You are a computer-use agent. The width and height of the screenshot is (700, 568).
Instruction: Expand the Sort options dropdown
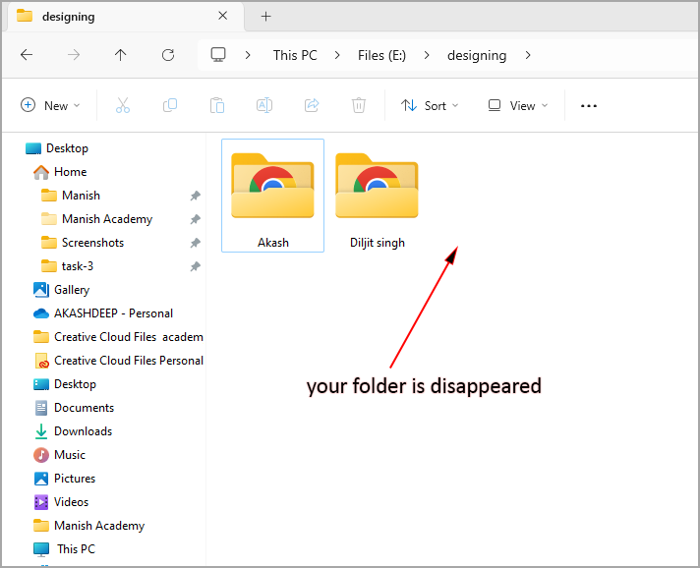[431, 105]
